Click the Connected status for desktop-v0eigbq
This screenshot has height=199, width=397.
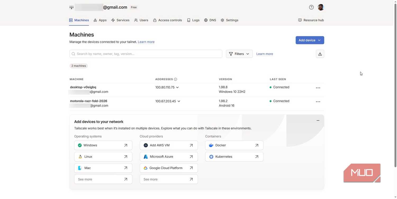coord(279,87)
